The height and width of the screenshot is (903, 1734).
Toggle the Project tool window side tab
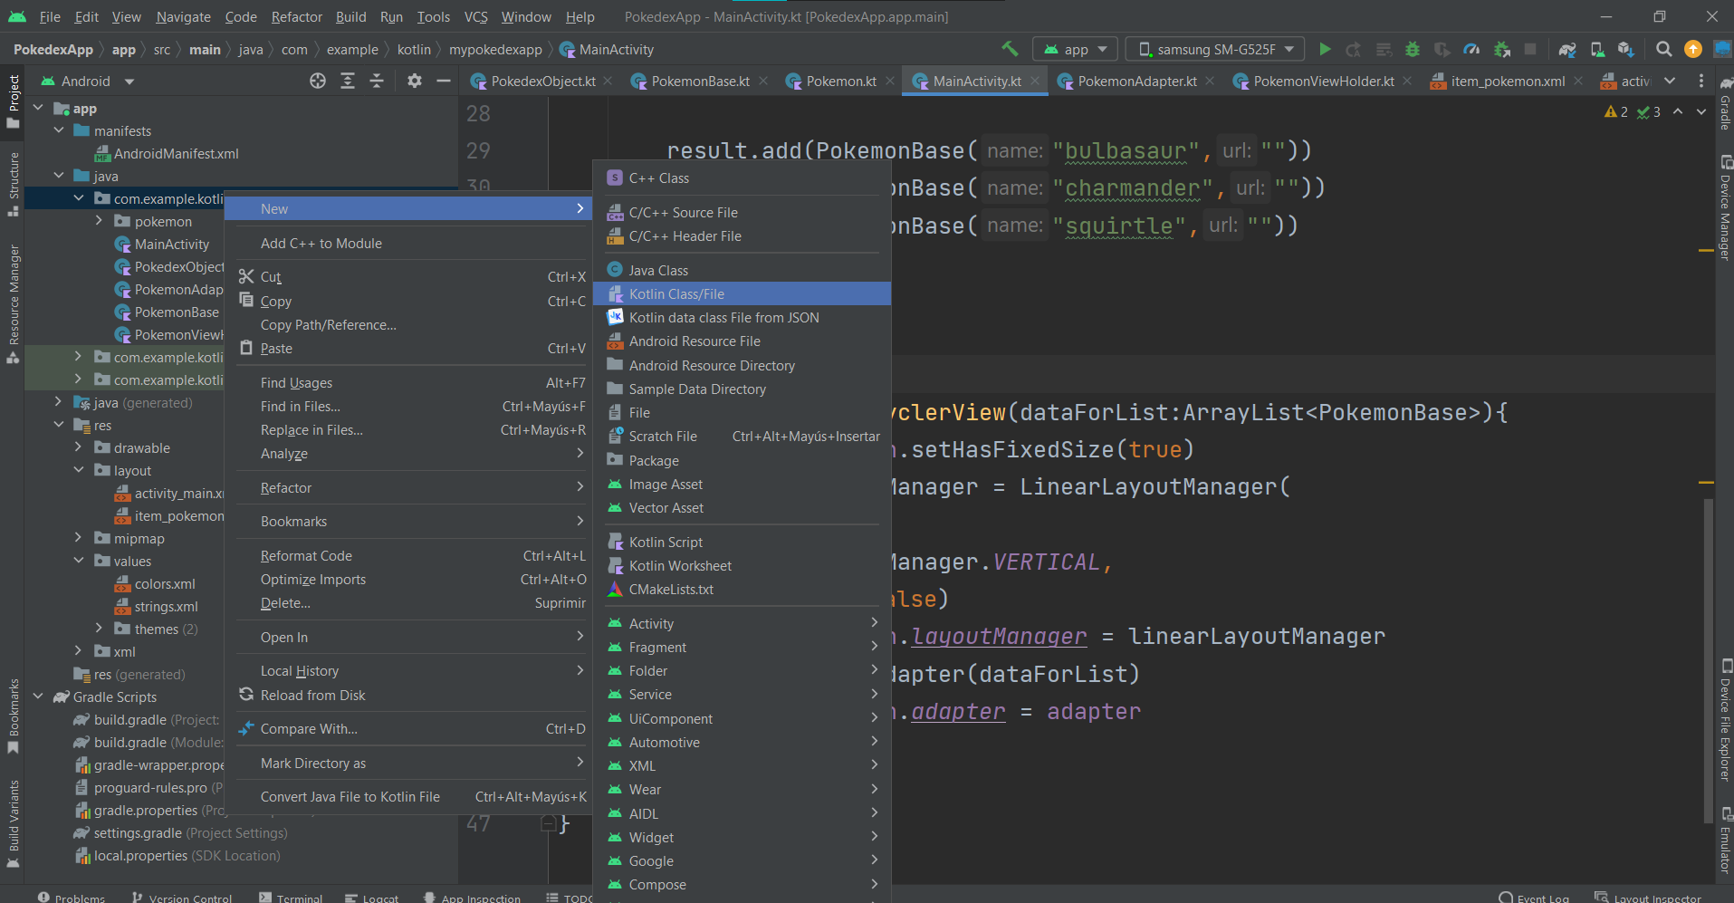click(x=14, y=100)
